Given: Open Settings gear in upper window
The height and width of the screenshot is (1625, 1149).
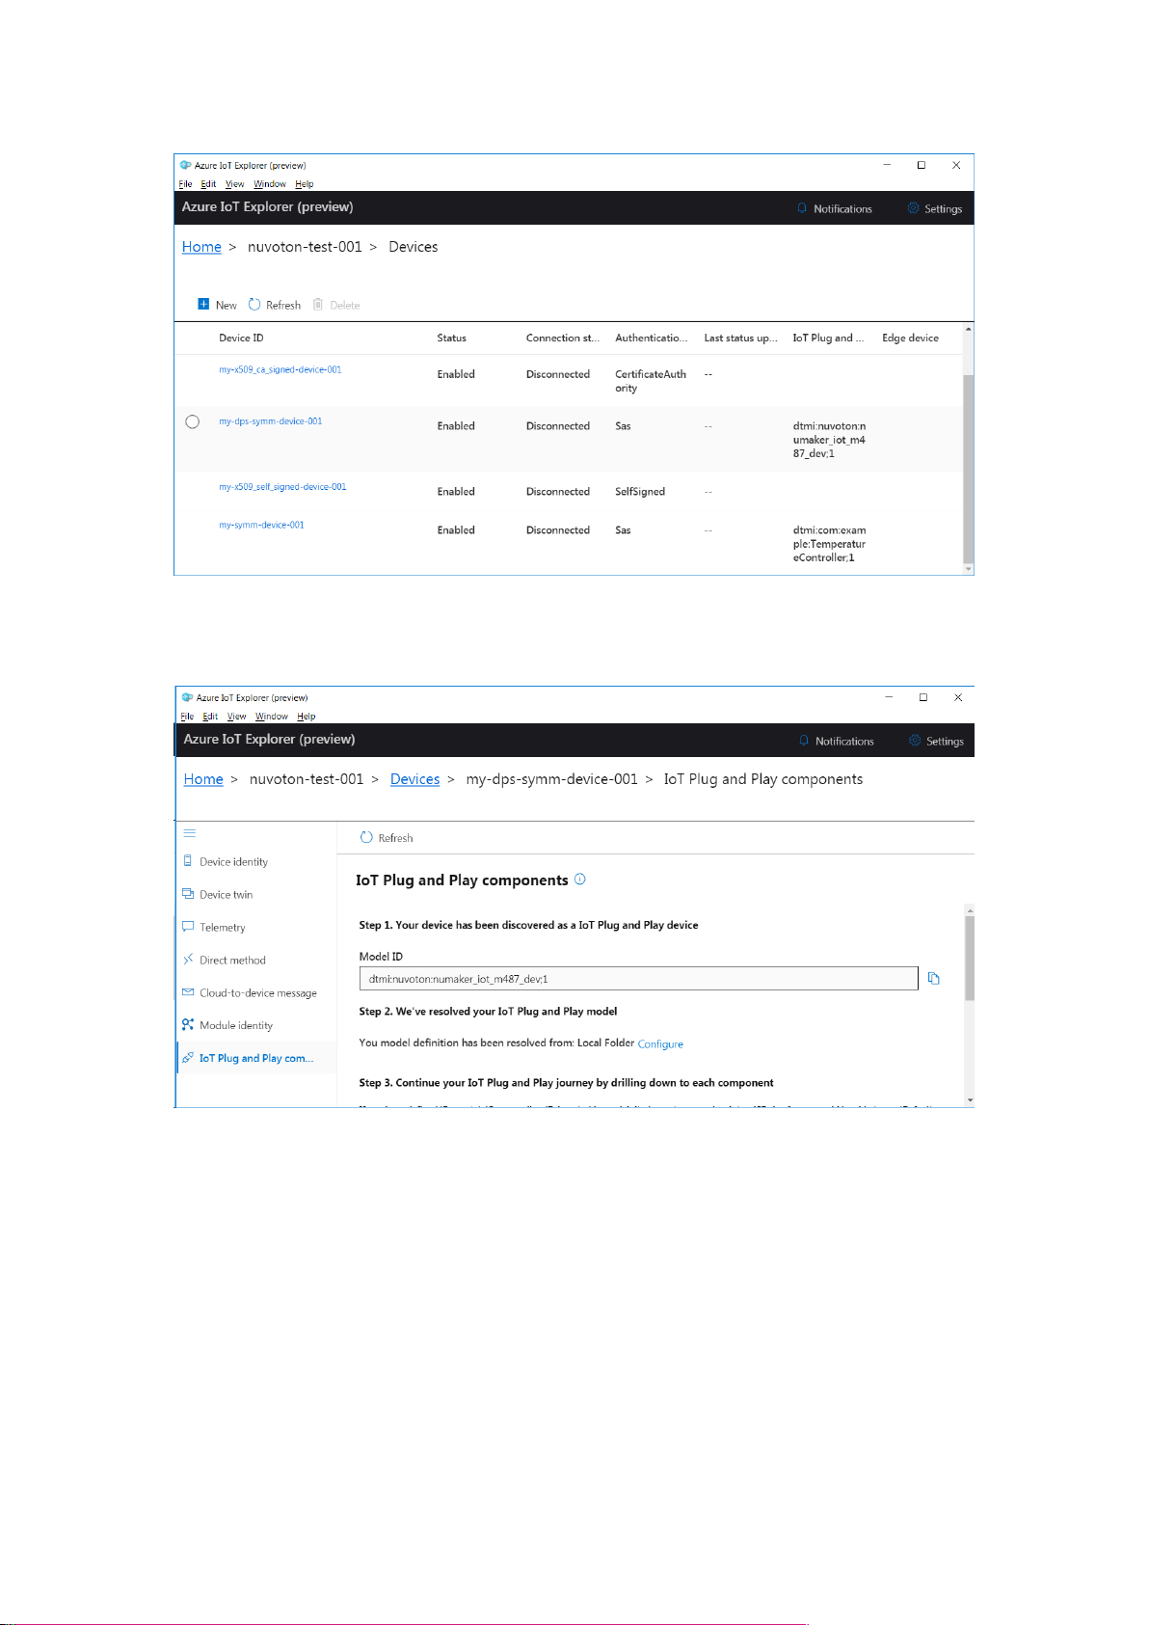Looking at the screenshot, I should click(x=913, y=208).
